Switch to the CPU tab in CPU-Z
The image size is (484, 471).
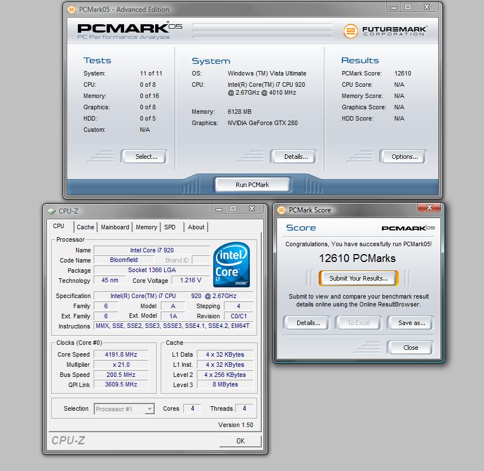59,226
